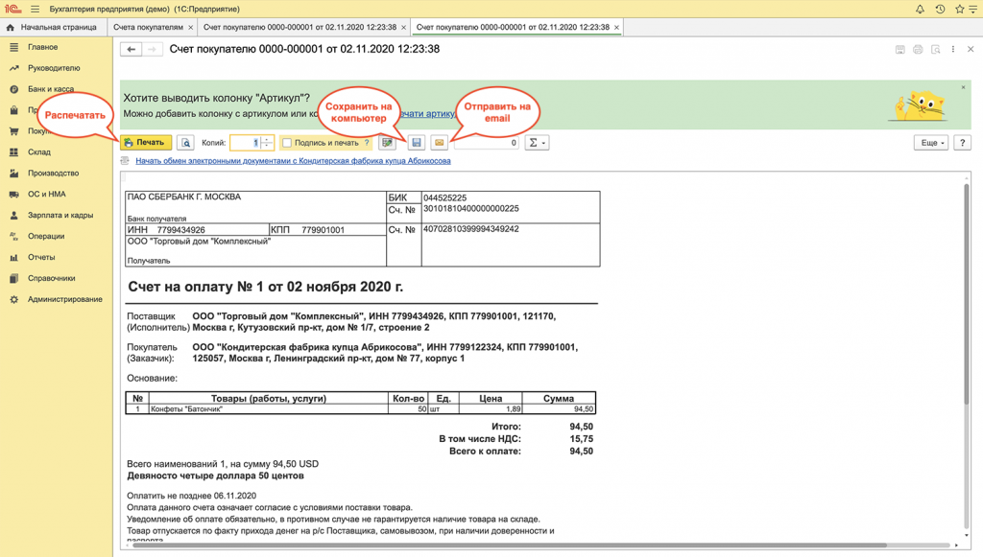Open the Склад section
This screenshot has width=983, height=557.
pos(38,152)
